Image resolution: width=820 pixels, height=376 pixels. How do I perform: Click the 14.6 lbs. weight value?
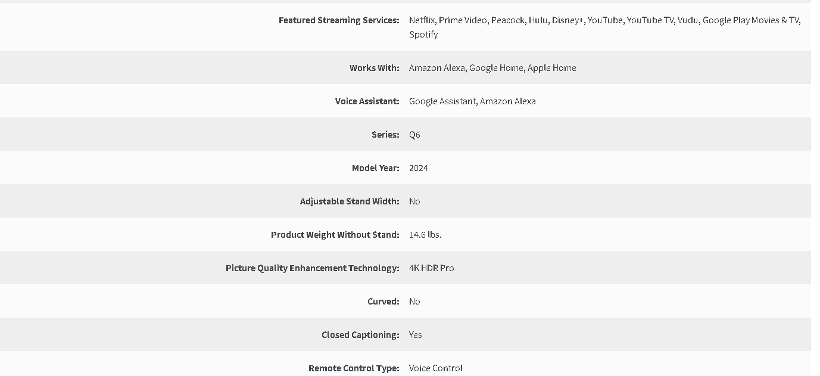click(x=425, y=235)
